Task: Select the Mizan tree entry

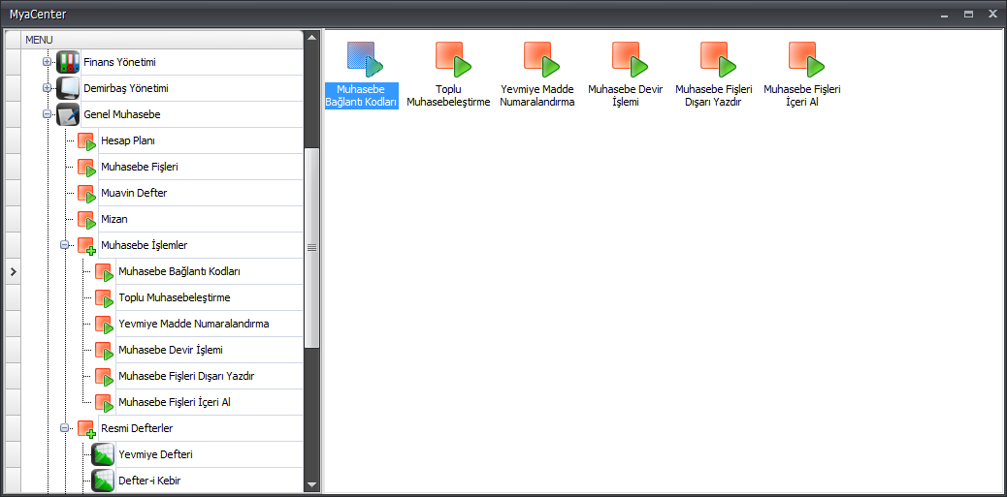Action: tap(114, 219)
